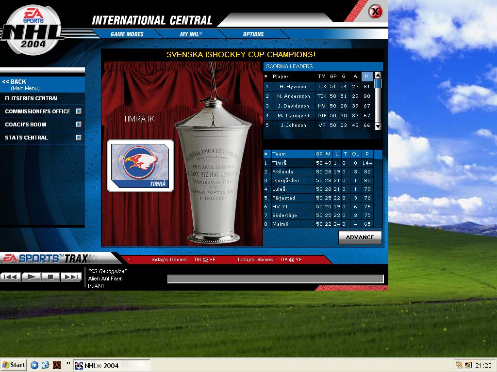Sort scoring leaders by the Player column
The image size is (497, 372).
tap(281, 76)
